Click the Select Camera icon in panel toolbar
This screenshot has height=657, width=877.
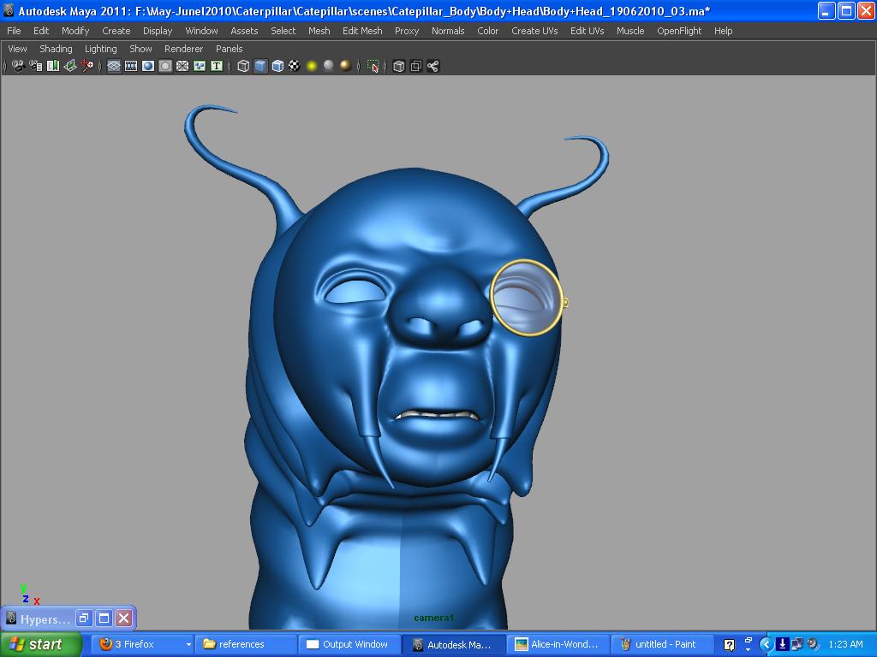click(19, 66)
